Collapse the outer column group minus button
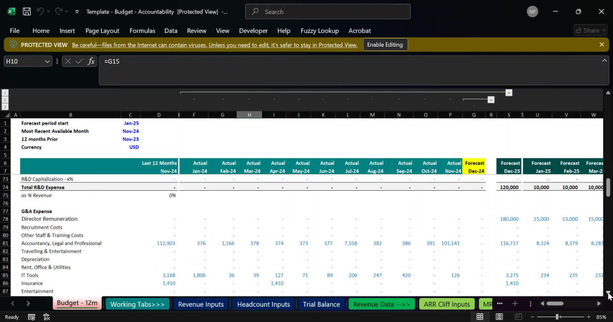The height and width of the screenshot is (322, 613). pyautogui.click(x=509, y=93)
